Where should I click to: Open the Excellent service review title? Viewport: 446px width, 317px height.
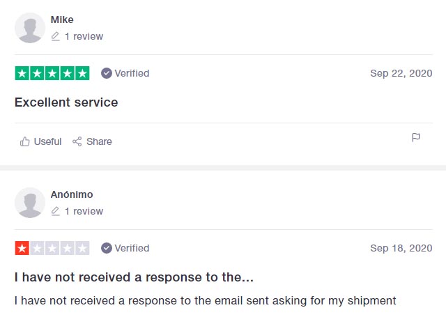pyautogui.click(x=66, y=102)
